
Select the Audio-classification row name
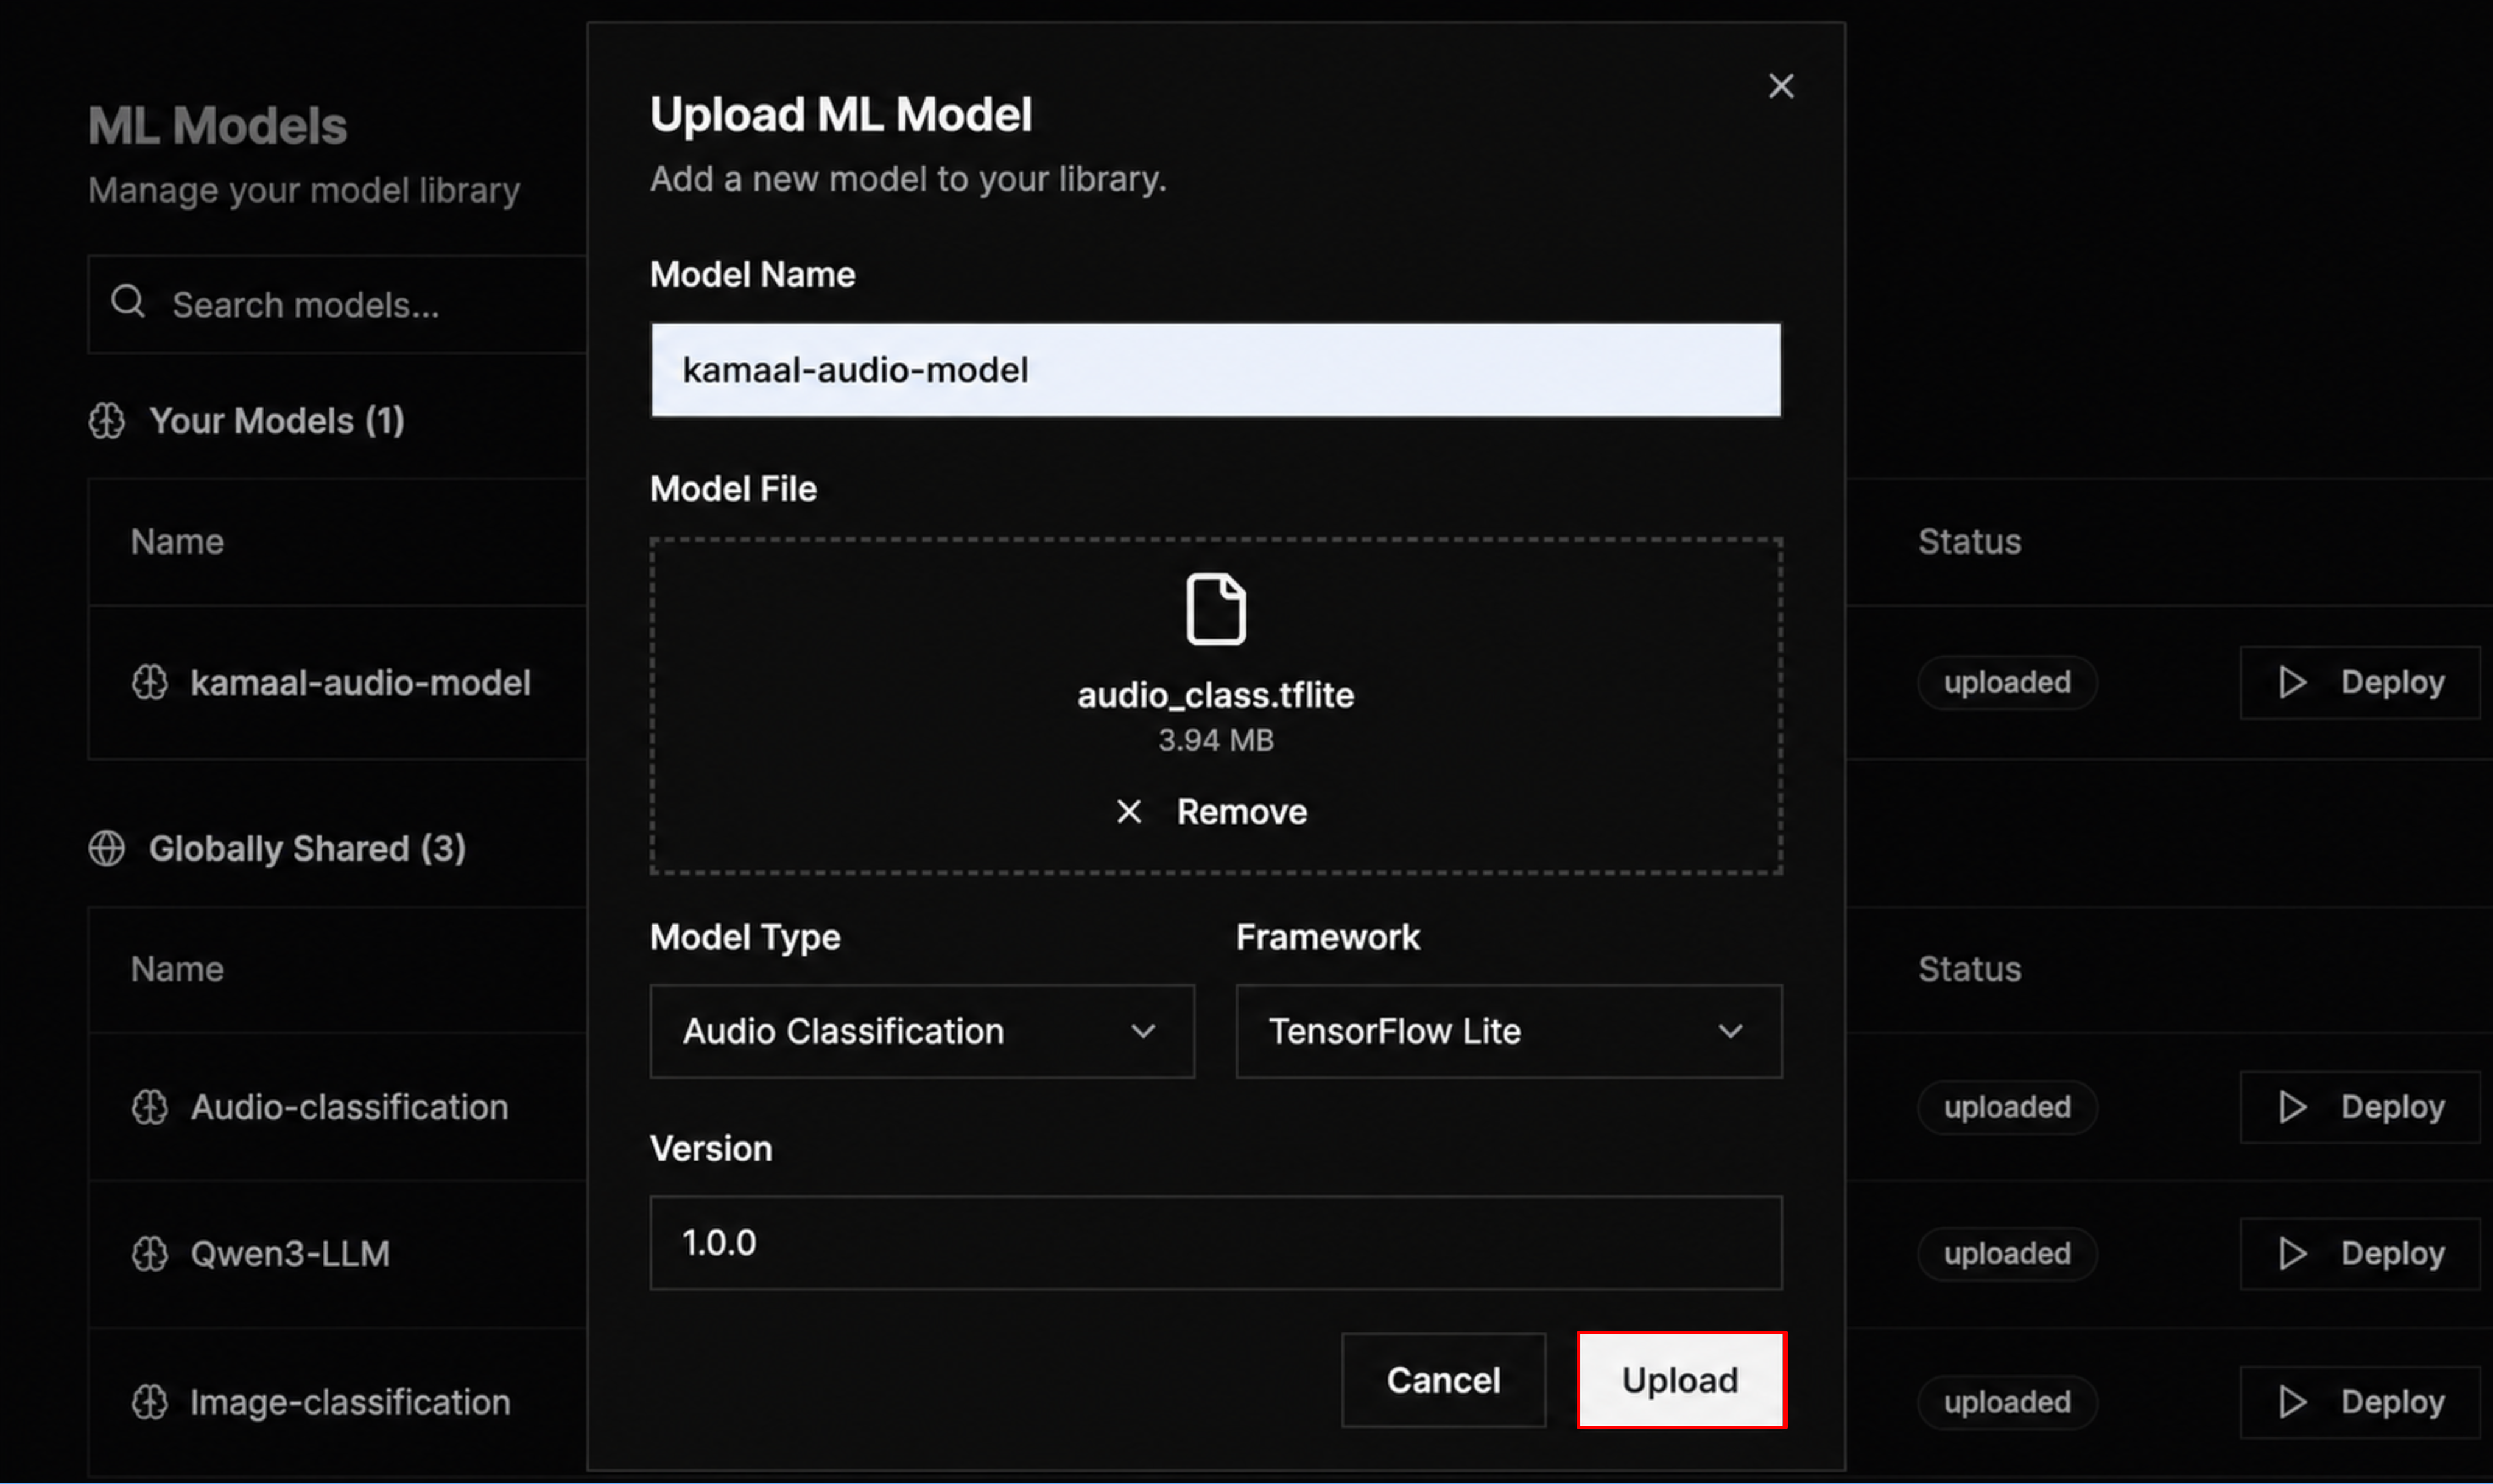tap(349, 1107)
